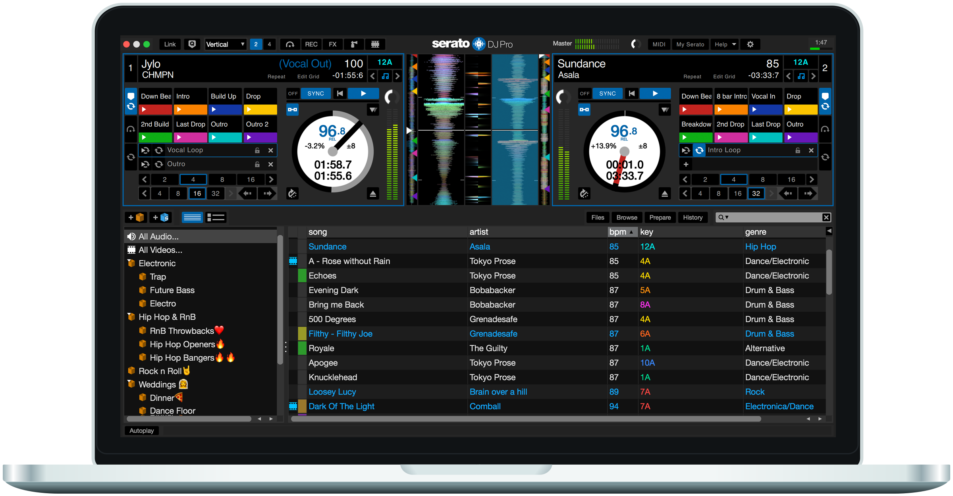This screenshot has height=496, width=953.
Task: Expand deck 1 tempo range dropdown arrow
Action: tap(373, 110)
